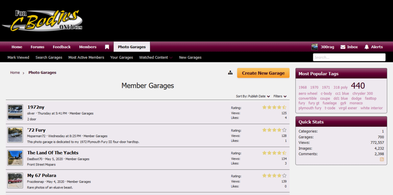Image resolution: width=393 pixels, height=195 pixels.
Task: Open the 300rag user avatar menu
Action: pyautogui.click(x=314, y=47)
